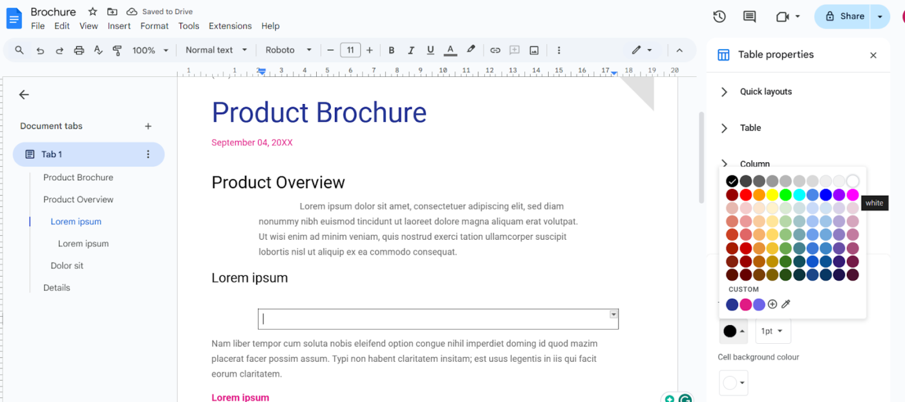Activate the paint format tool
The height and width of the screenshot is (402, 905).
[x=117, y=50]
